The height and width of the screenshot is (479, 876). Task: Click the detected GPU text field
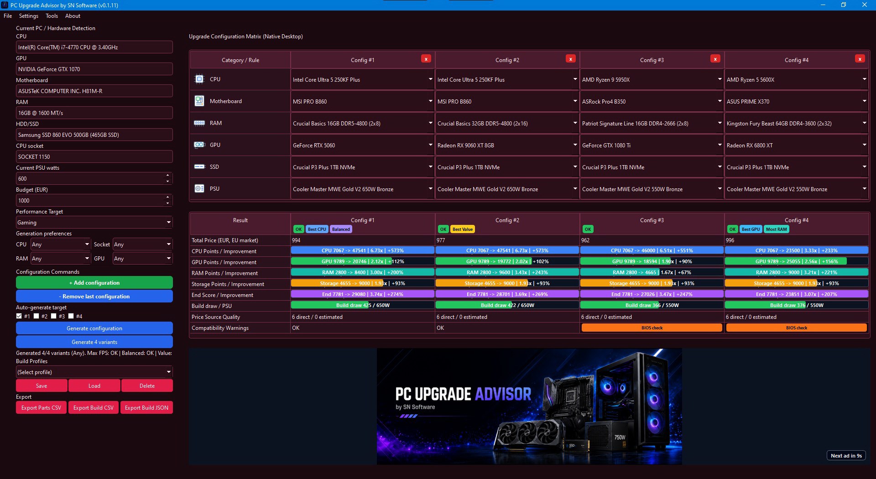[94, 69]
